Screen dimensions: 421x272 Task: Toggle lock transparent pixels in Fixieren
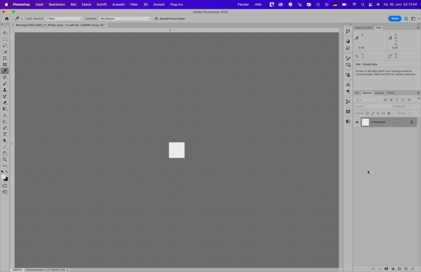click(367, 113)
